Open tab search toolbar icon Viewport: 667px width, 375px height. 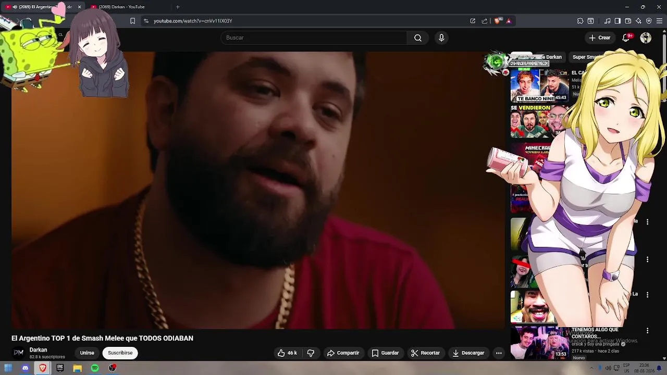[x=590, y=21]
